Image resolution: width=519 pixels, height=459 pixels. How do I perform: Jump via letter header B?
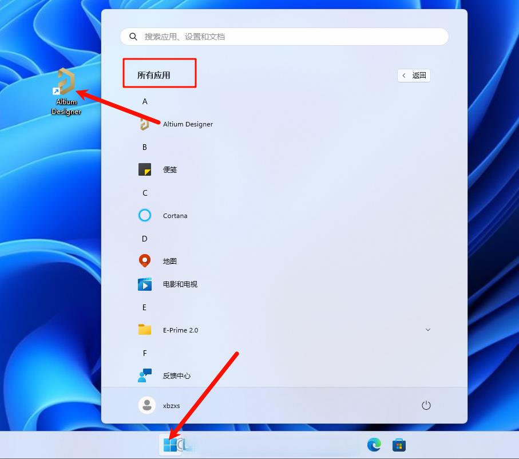pos(145,147)
